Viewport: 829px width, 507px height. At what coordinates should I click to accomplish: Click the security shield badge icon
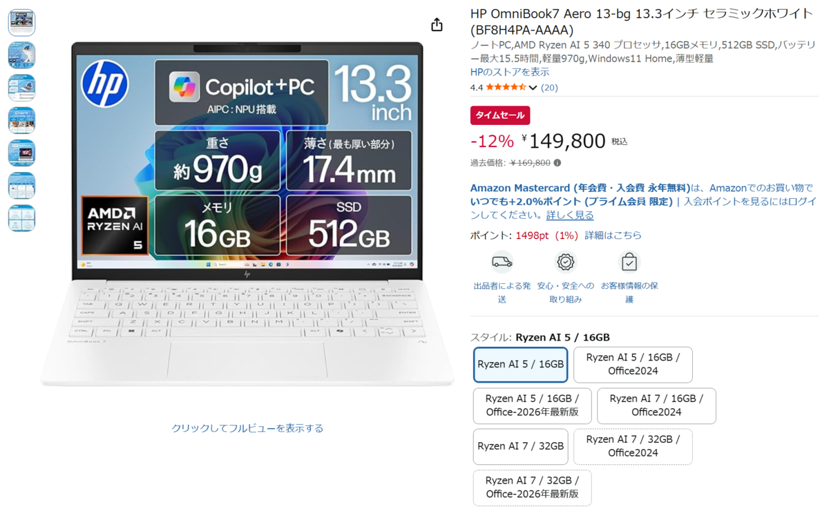click(x=566, y=262)
